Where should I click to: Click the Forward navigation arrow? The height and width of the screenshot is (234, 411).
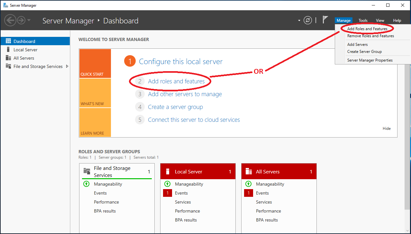(21, 21)
